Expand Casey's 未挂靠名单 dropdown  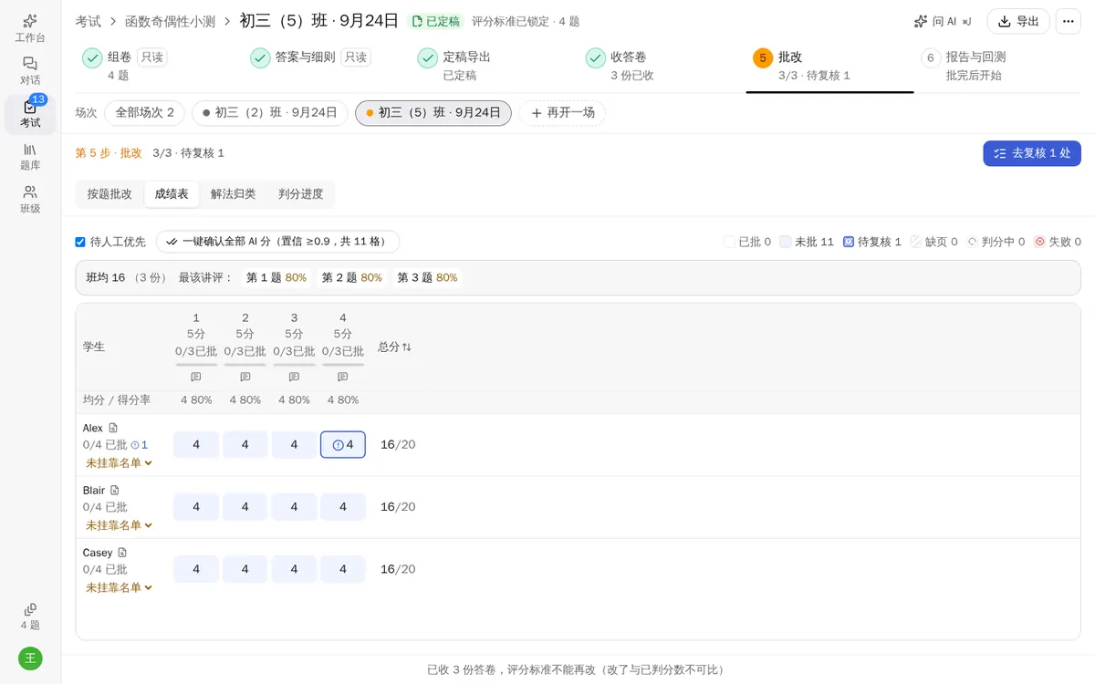coord(120,587)
